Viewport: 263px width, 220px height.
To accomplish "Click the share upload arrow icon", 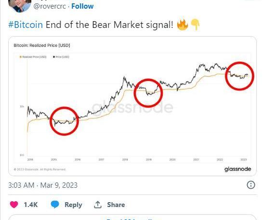I will (x=98, y=205).
